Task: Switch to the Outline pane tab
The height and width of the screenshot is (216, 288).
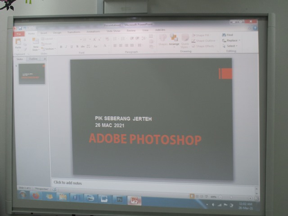Action: pyautogui.click(x=33, y=59)
